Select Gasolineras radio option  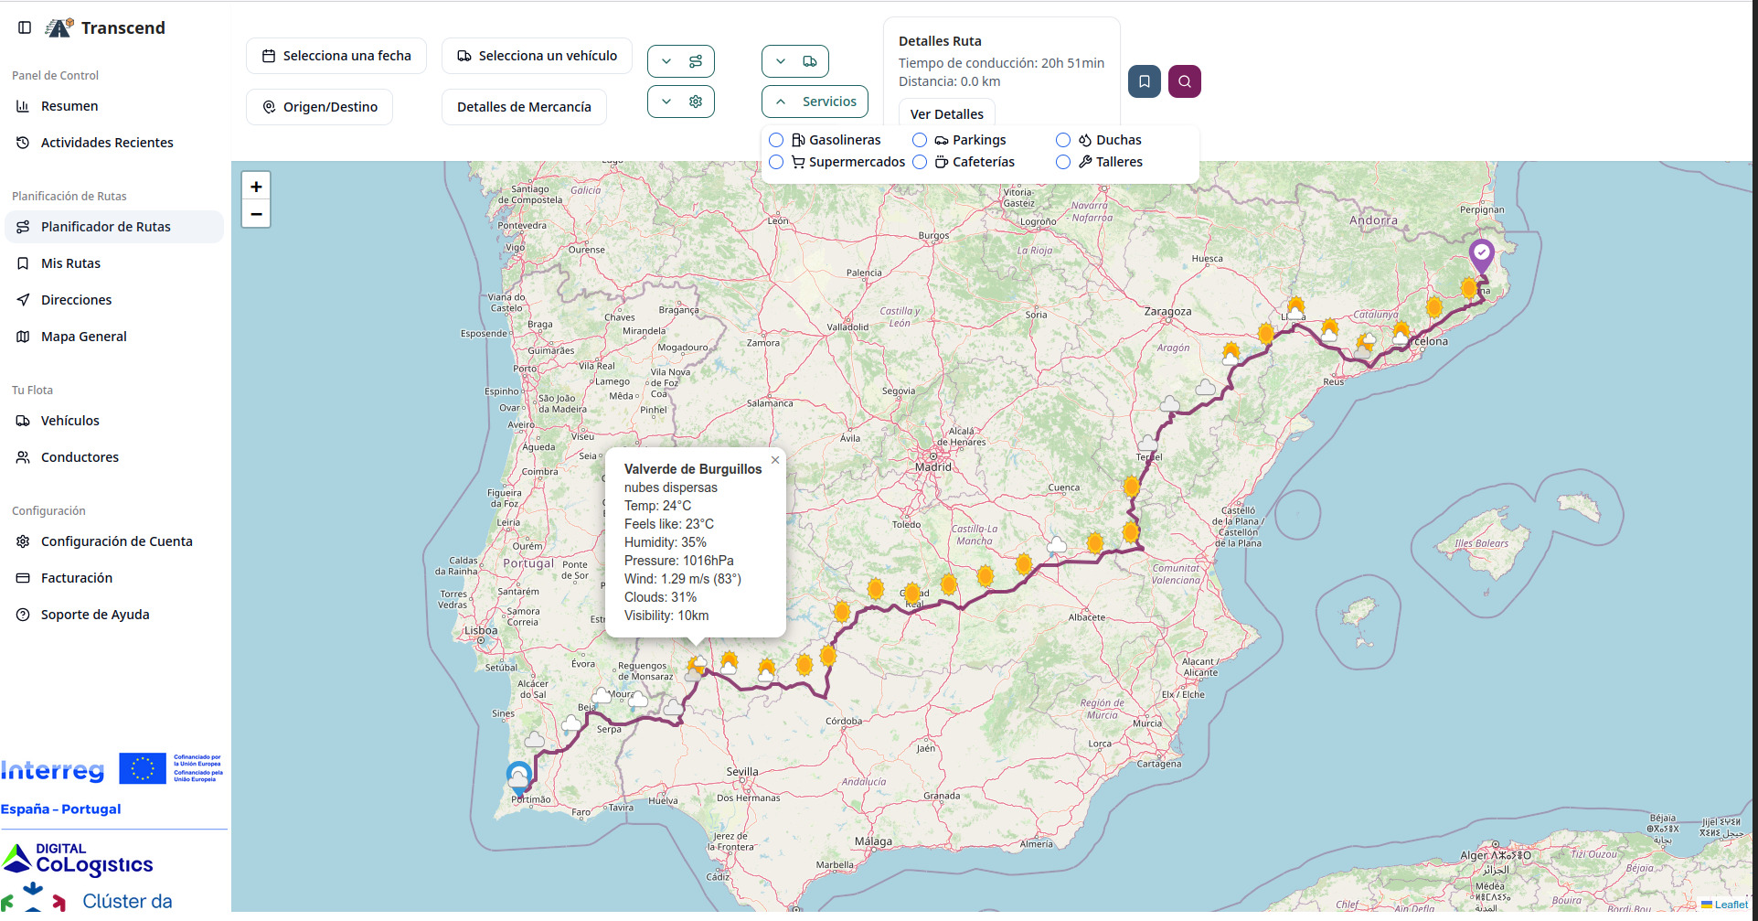click(x=776, y=140)
